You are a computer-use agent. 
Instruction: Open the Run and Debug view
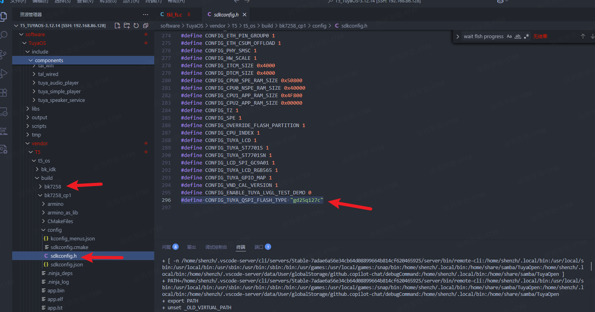click(x=4, y=73)
